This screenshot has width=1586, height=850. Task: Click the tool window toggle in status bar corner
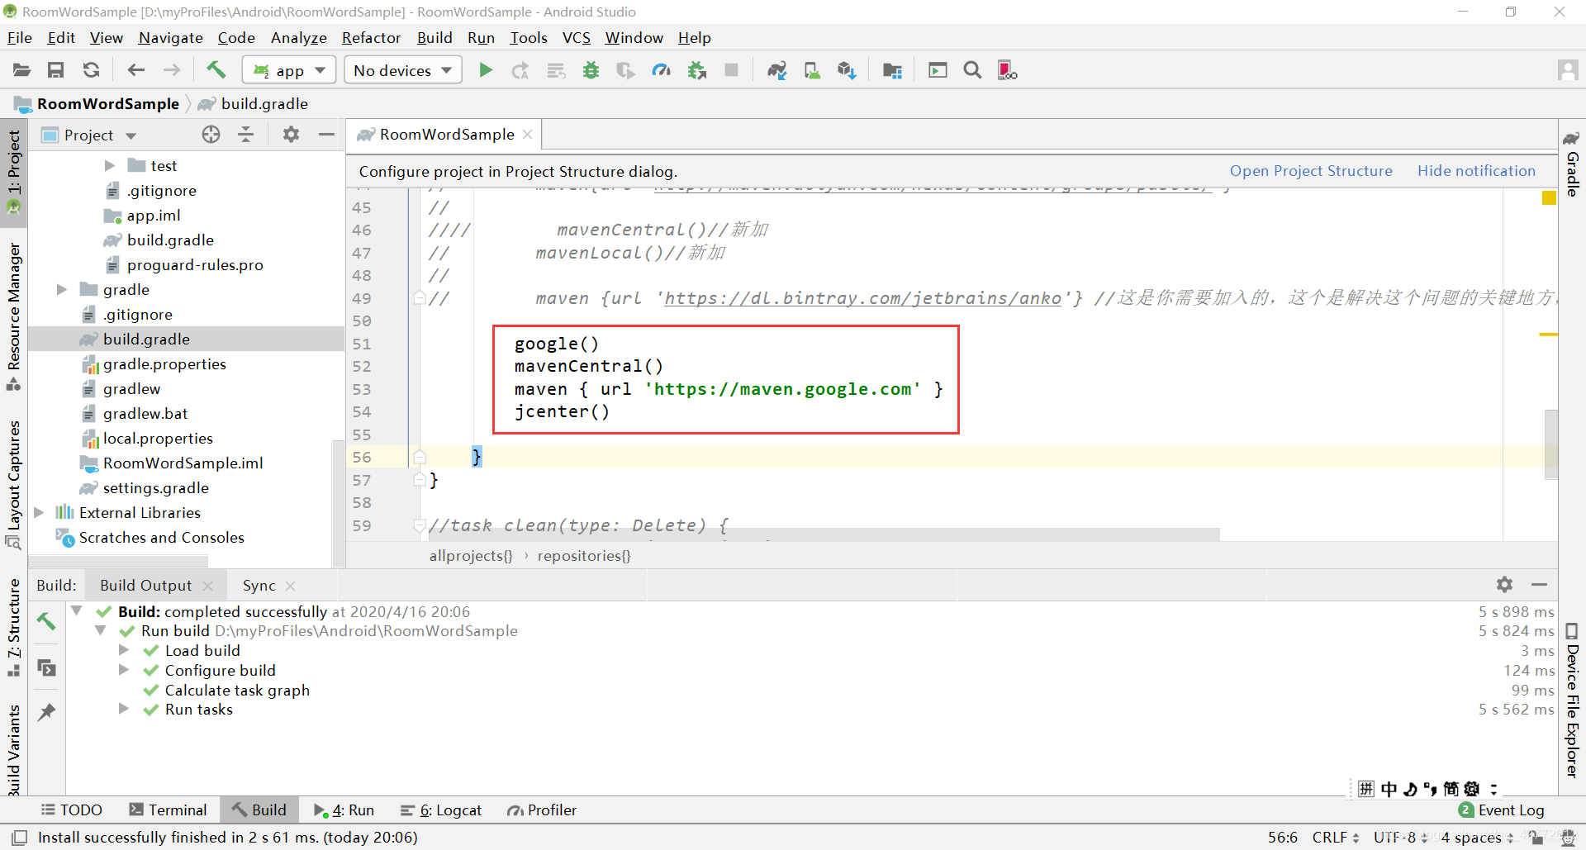click(x=20, y=838)
